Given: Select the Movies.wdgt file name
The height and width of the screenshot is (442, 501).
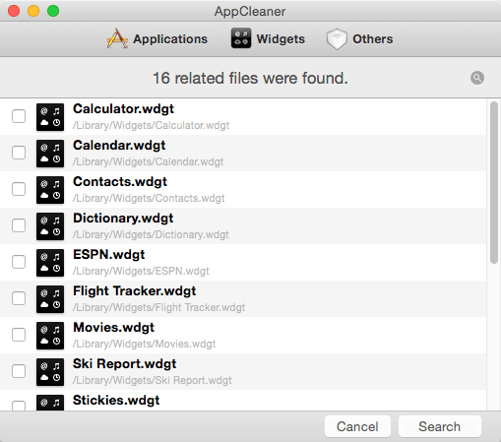Looking at the screenshot, I should coord(113,328).
